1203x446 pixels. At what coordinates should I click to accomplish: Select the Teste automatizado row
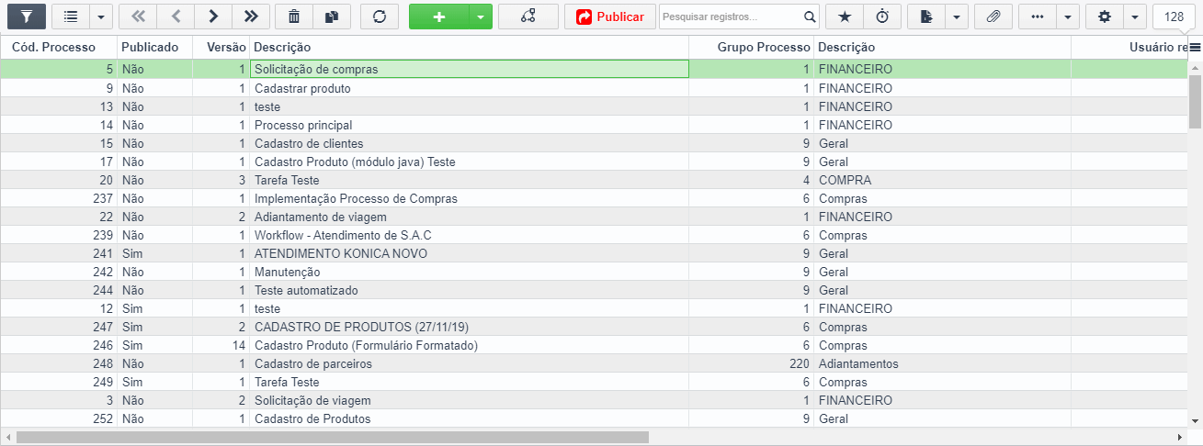[594, 290]
